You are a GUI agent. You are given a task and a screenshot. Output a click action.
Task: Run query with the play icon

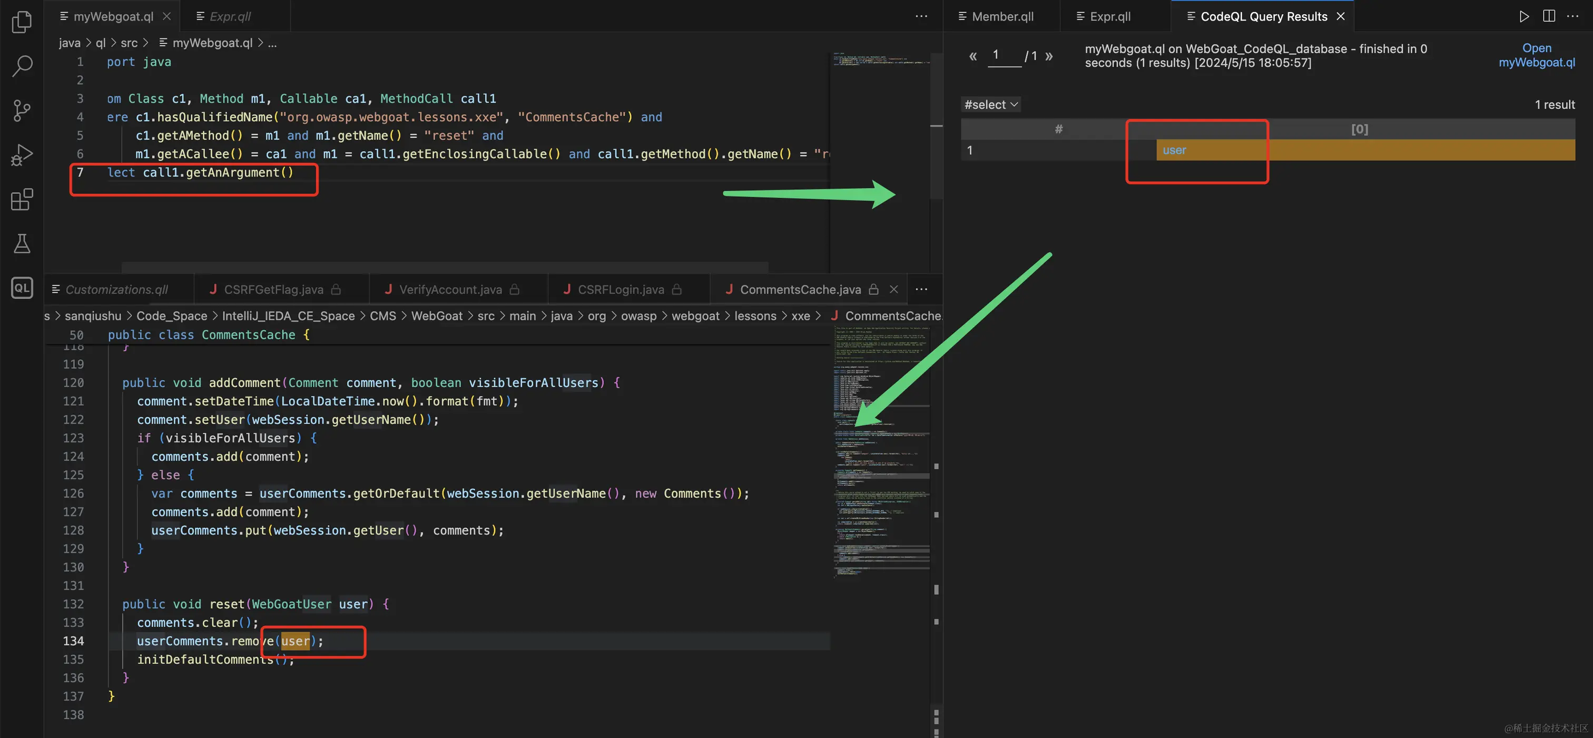click(x=1525, y=17)
